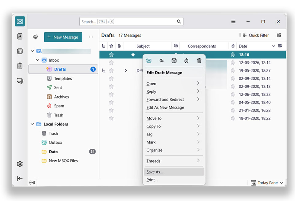Select the Outbox folder
295x201 pixels.
[x=63, y=143]
